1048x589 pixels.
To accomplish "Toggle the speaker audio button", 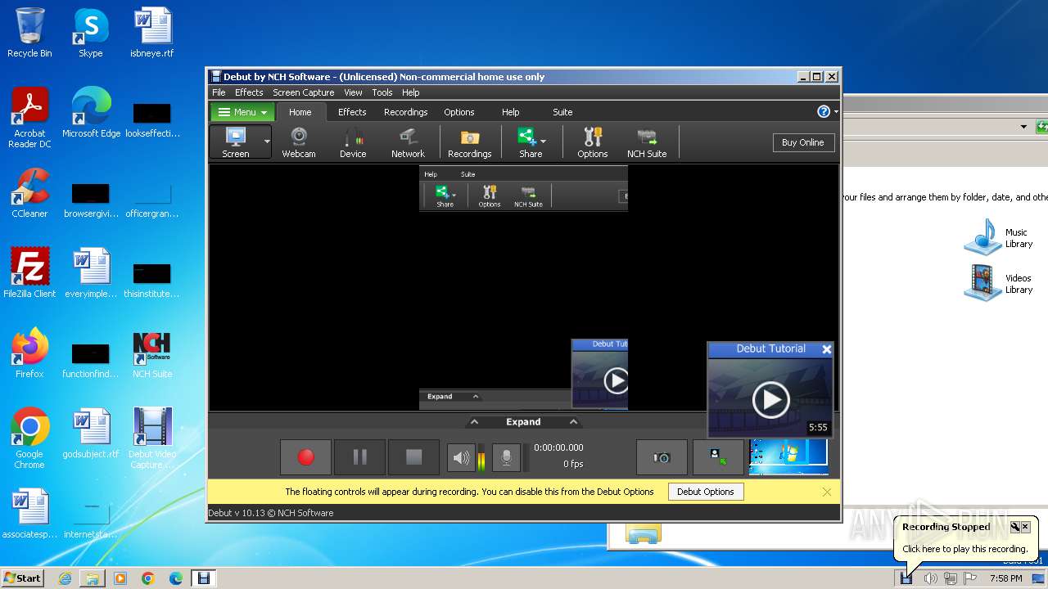I will pos(461,458).
